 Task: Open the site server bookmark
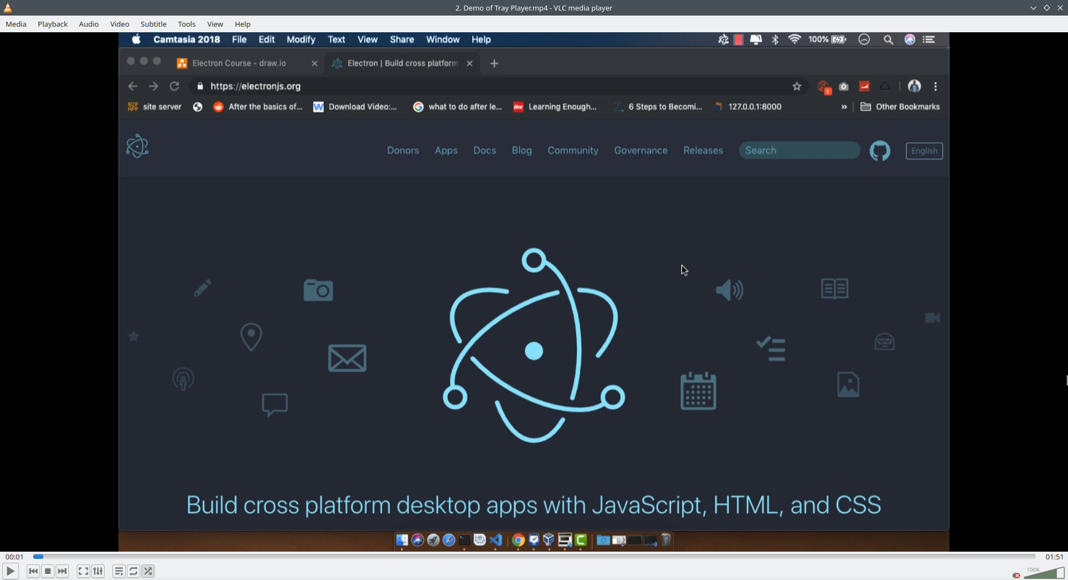pos(155,107)
